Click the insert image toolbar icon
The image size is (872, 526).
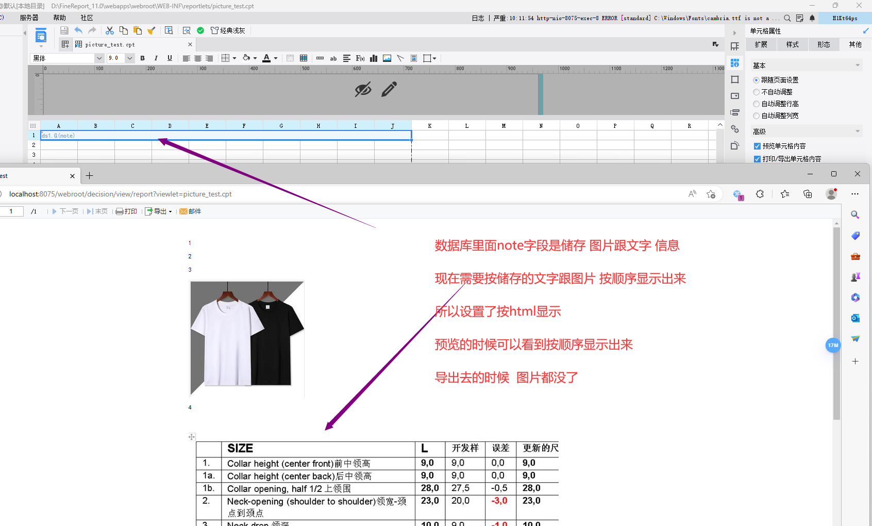(x=387, y=58)
